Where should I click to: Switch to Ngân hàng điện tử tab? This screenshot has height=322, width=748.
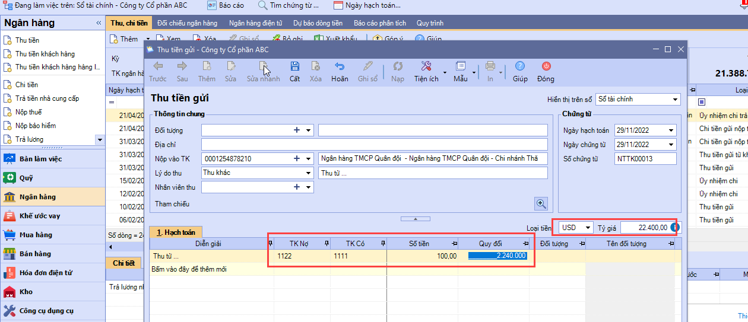(x=255, y=23)
